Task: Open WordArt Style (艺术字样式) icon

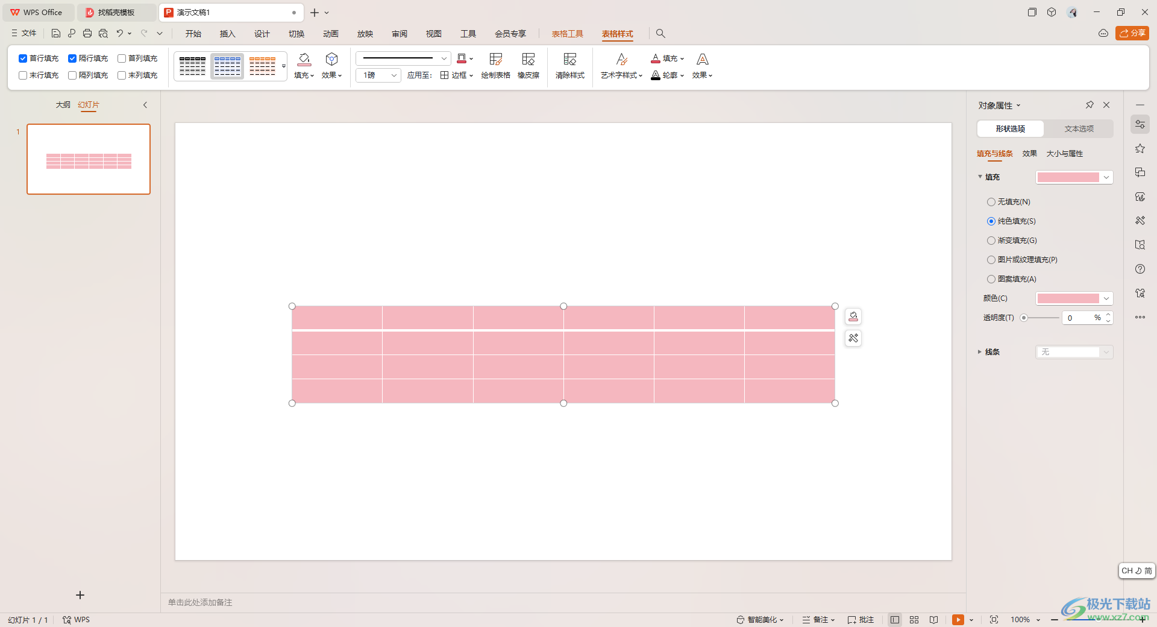Action: point(622,59)
